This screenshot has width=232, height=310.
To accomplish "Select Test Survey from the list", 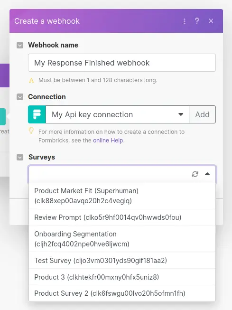I will [x=122, y=260].
